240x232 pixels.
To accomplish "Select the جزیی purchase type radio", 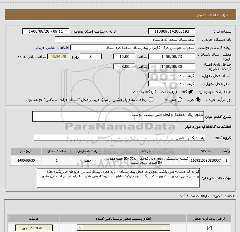I will [198, 100].
